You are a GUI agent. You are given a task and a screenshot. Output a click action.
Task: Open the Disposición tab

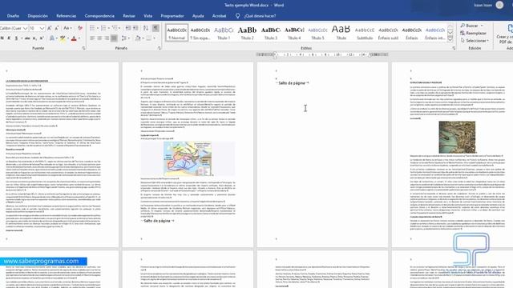click(38, 16)
